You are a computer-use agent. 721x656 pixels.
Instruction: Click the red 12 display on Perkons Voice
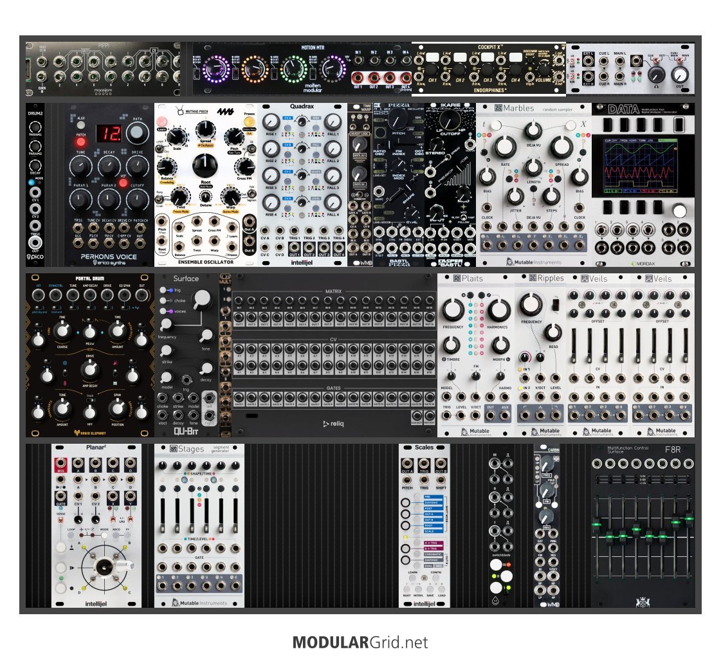tap(109, 133)
